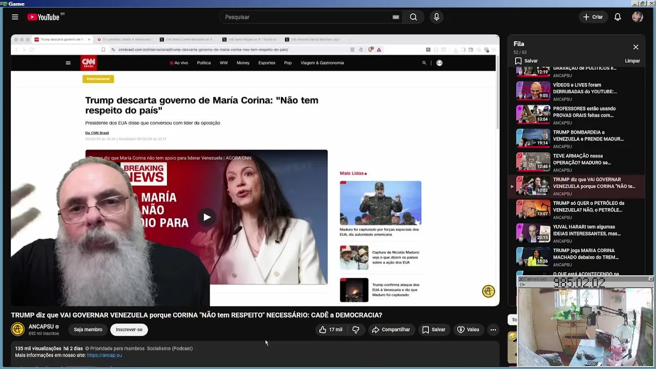Play queue video TRUMP BOMBARDEIA a VENEZUELA
This screenshot has height=369, width=656.
[x=578, y=138]
